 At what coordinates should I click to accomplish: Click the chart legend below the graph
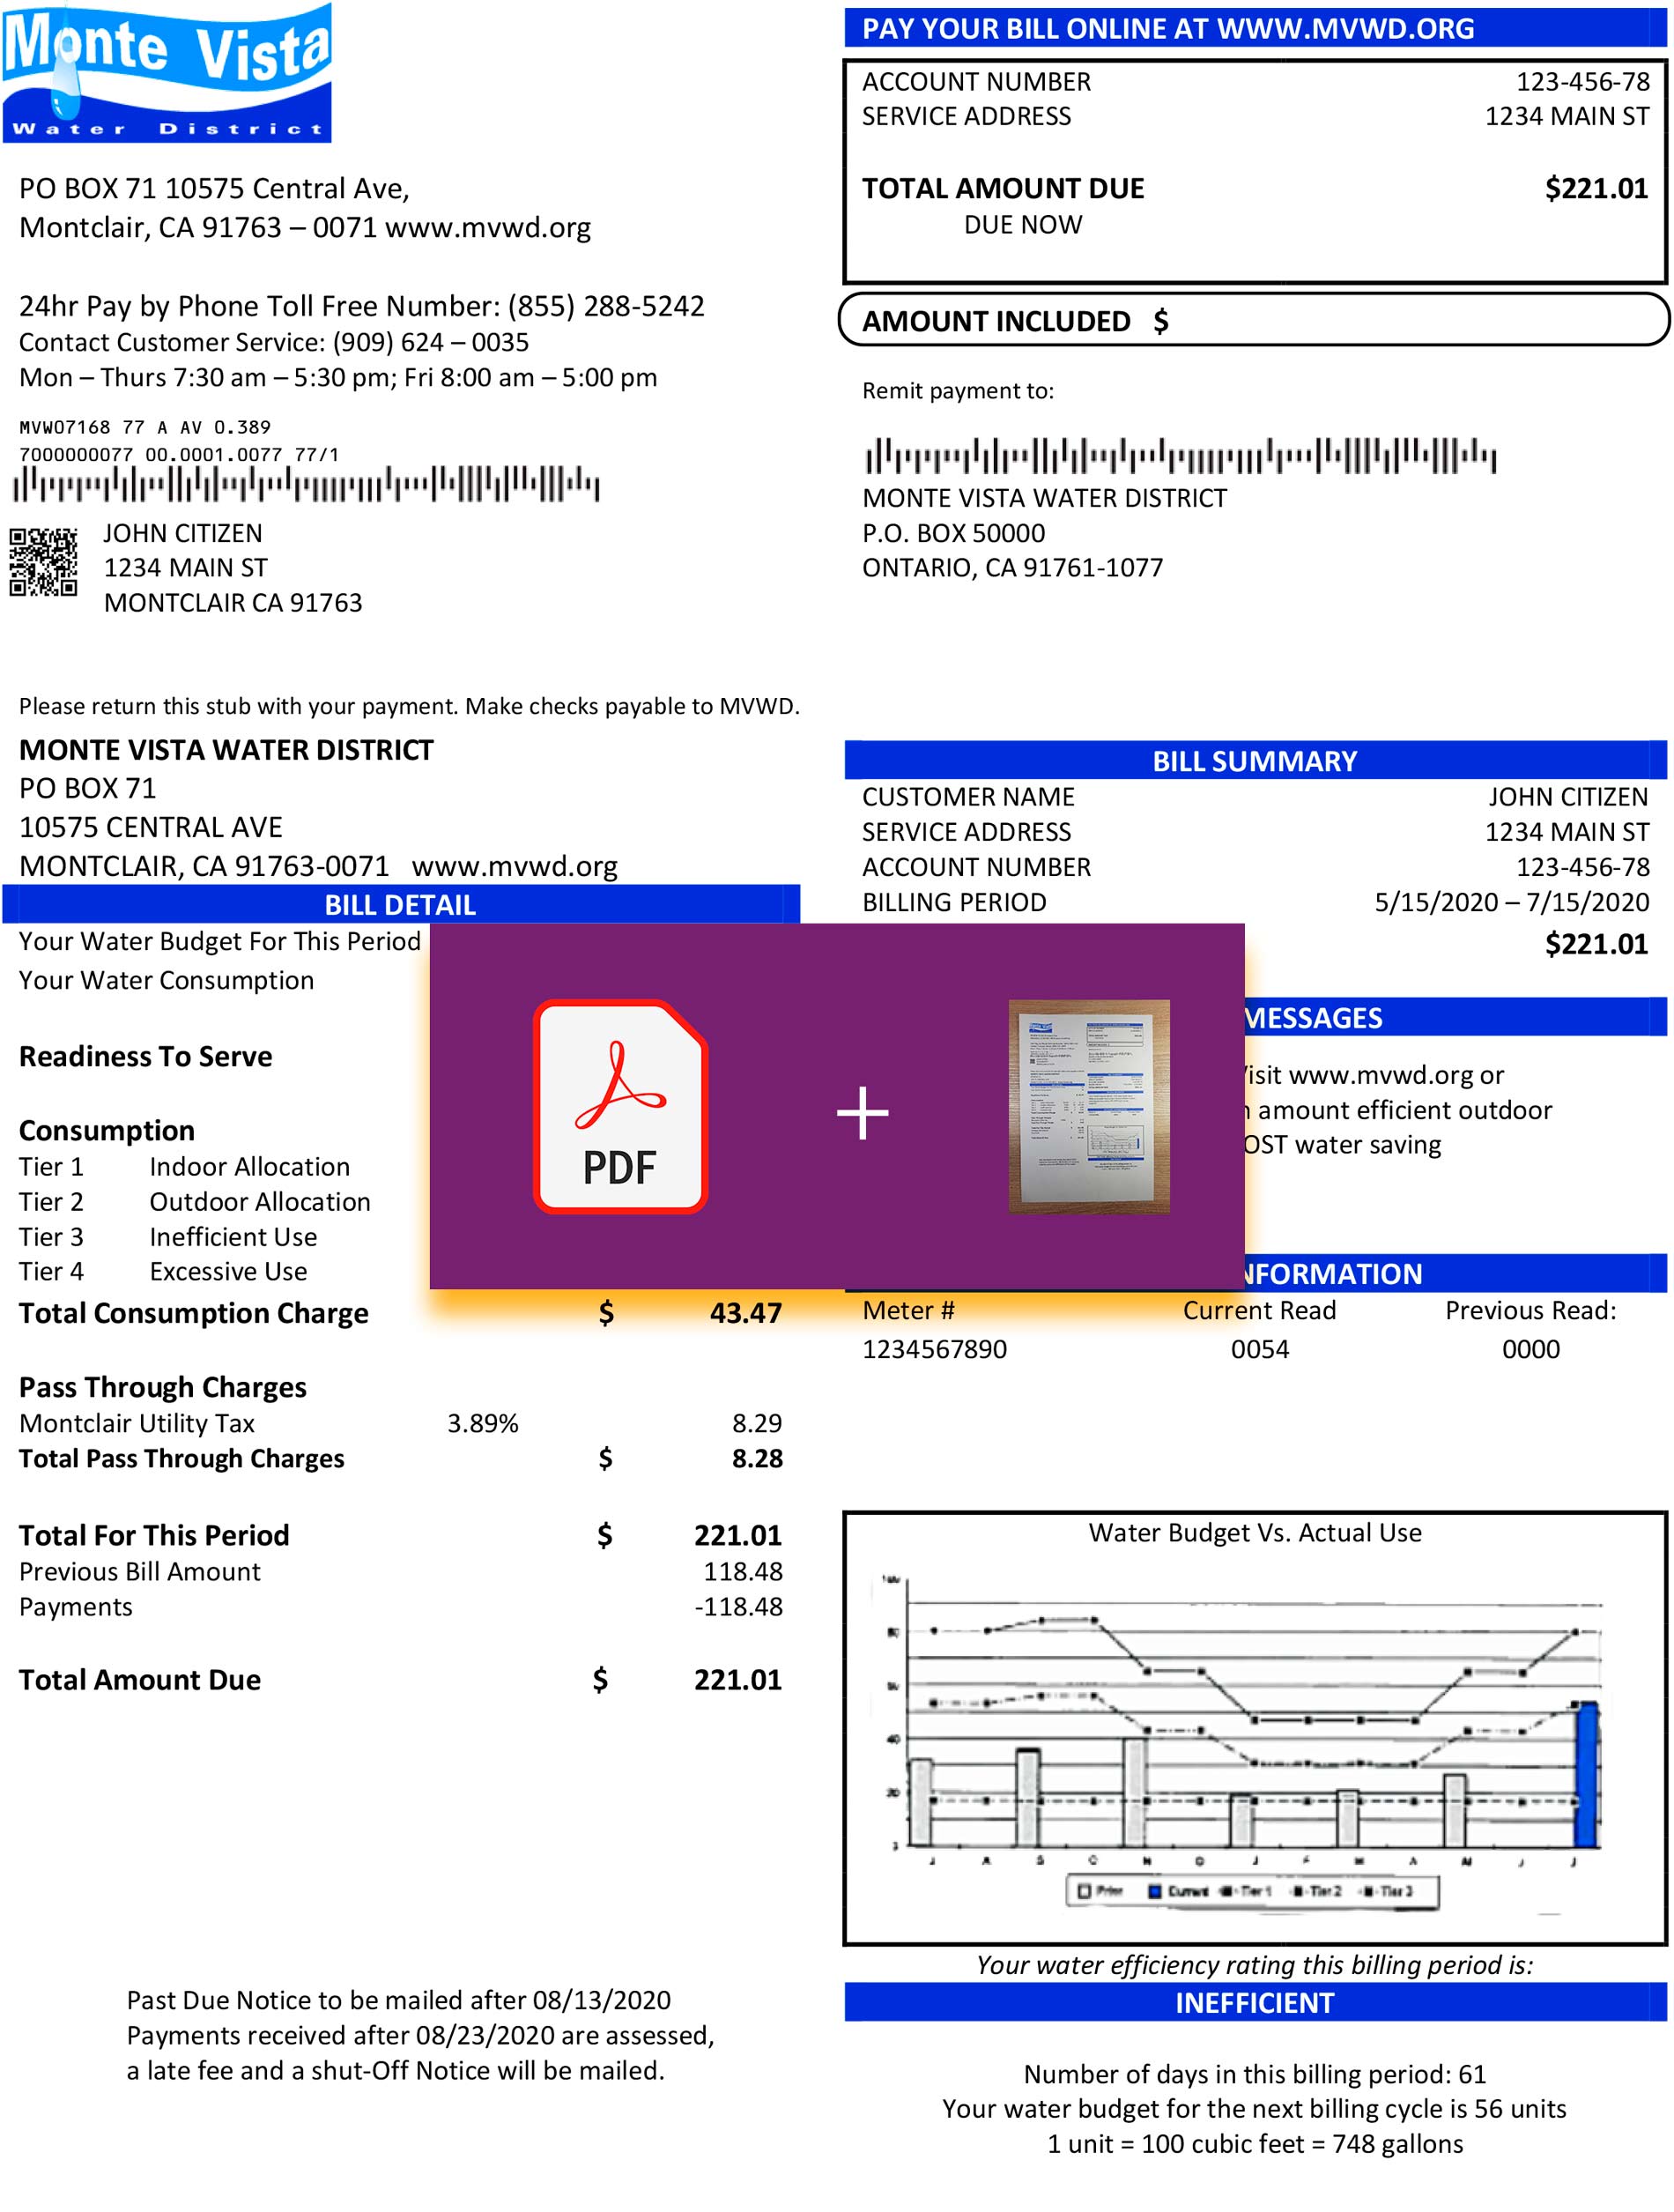coord(1253,1890)
